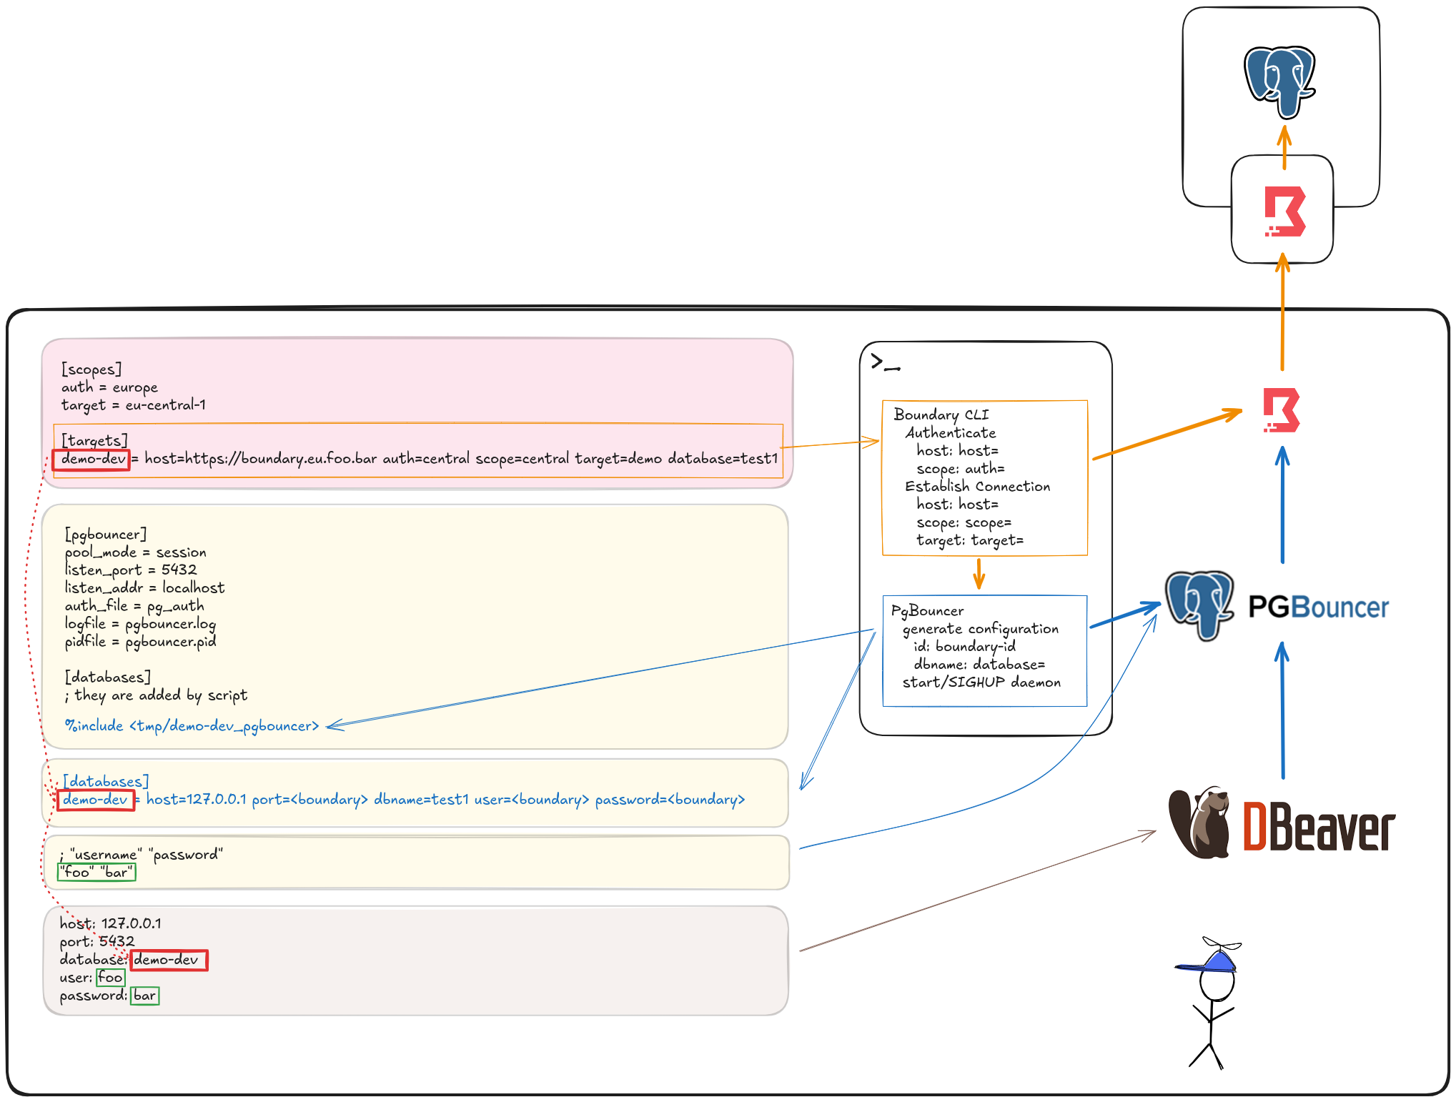Click the password value bar

point(144,996)
